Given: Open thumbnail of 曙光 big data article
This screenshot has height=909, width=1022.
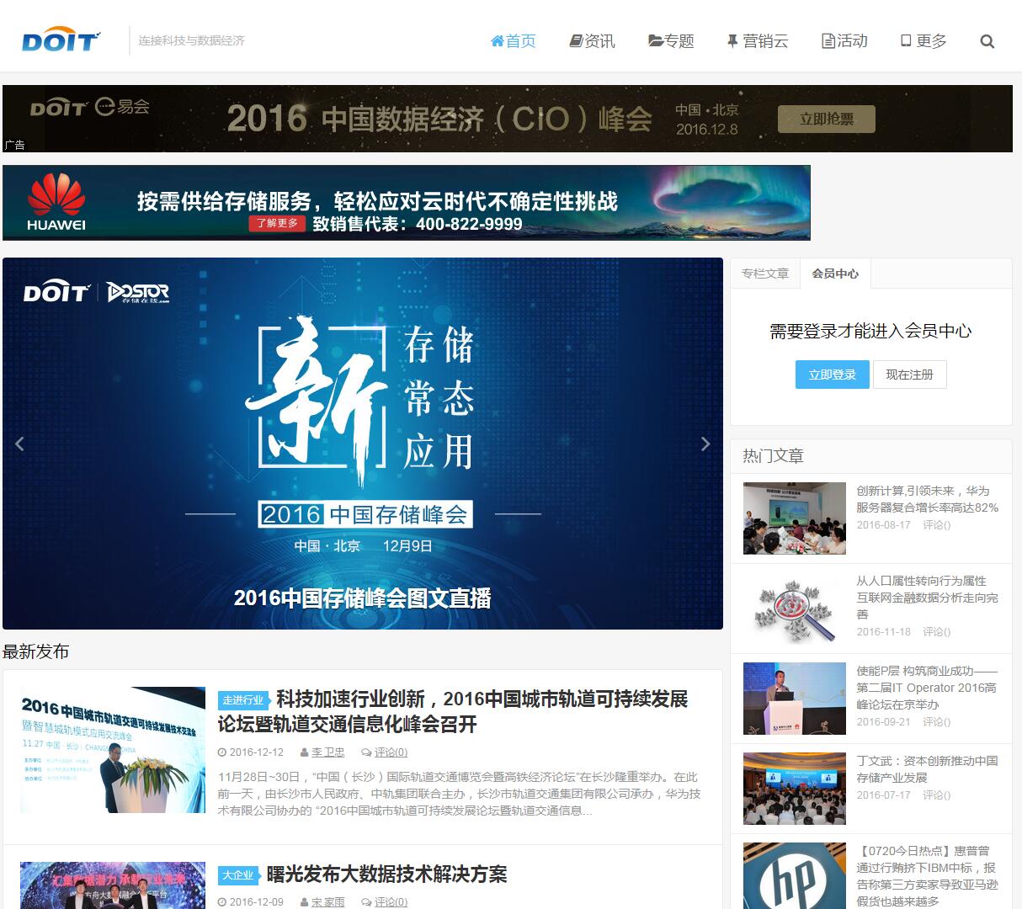Looking at the screenshot, I should [x=113, y=885].
